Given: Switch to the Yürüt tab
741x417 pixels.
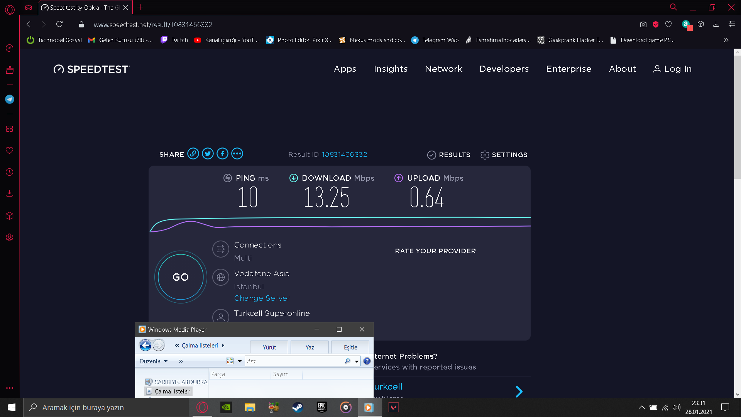Looking at the screenshot, I should (x=269, y=347).
